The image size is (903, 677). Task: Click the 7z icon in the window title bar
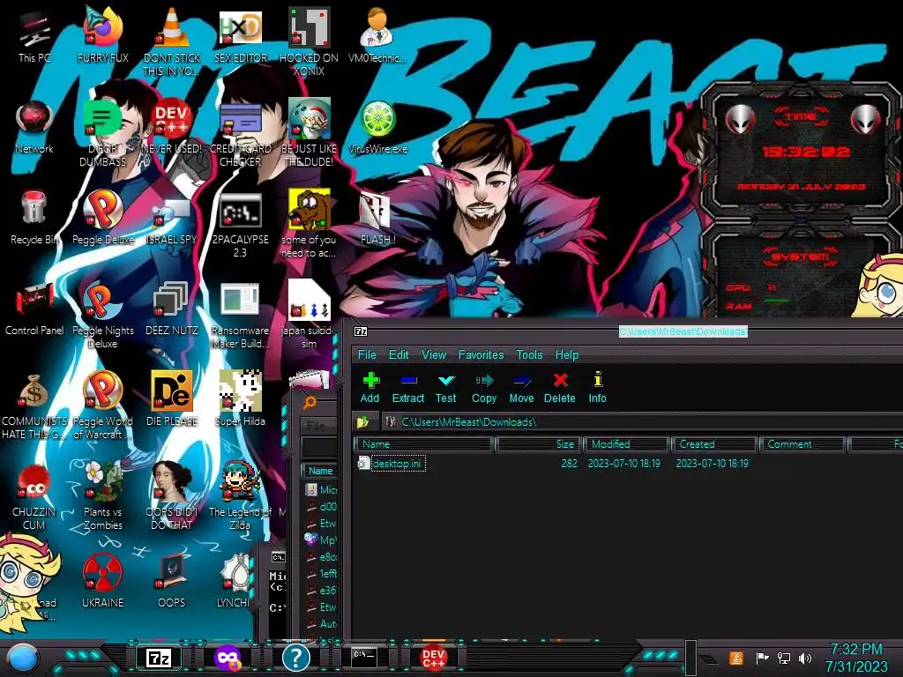coord(361,331)
